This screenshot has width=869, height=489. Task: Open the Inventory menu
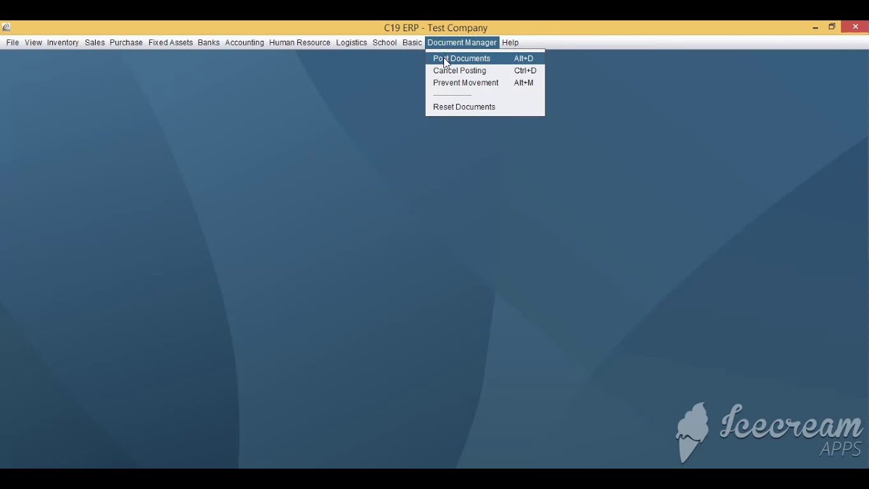click(x=62, y=43)
